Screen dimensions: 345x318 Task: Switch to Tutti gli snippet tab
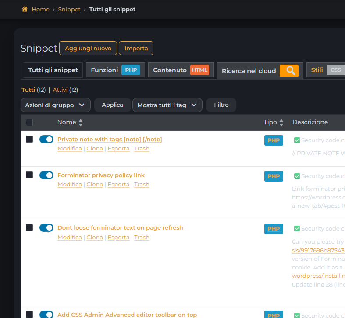click(x=53, y=70)
